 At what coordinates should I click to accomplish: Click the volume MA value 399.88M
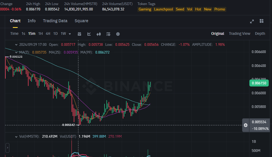coord(99,137)
